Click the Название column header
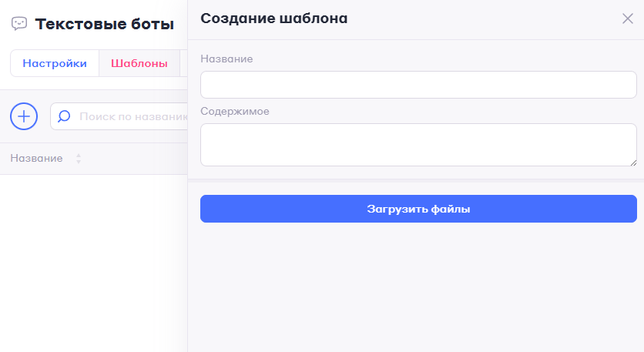This screenshot has height=352, width=644. 36,158
